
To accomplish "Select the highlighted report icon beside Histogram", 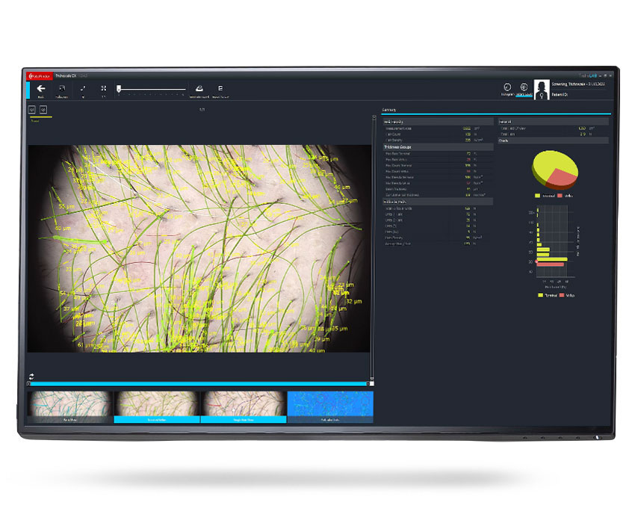I will coord(524,87).
